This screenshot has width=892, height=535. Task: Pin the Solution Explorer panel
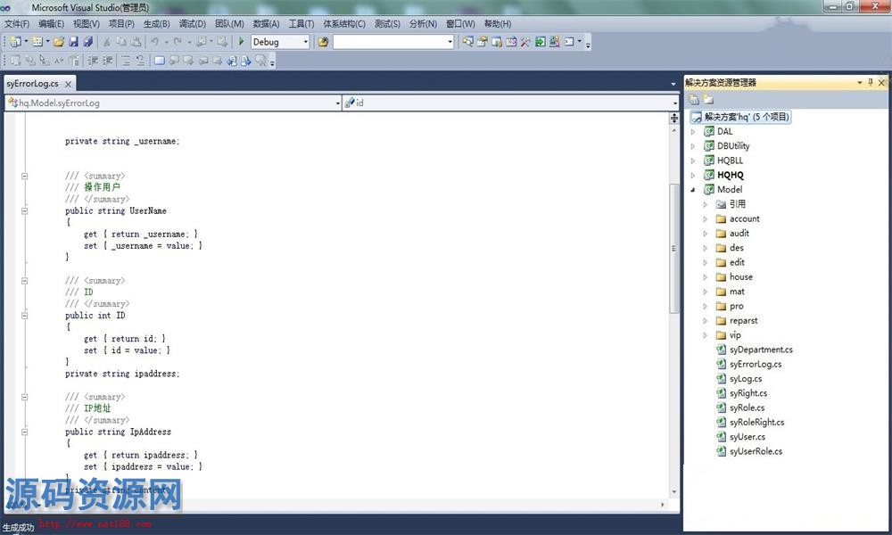[x=871, y=82]
